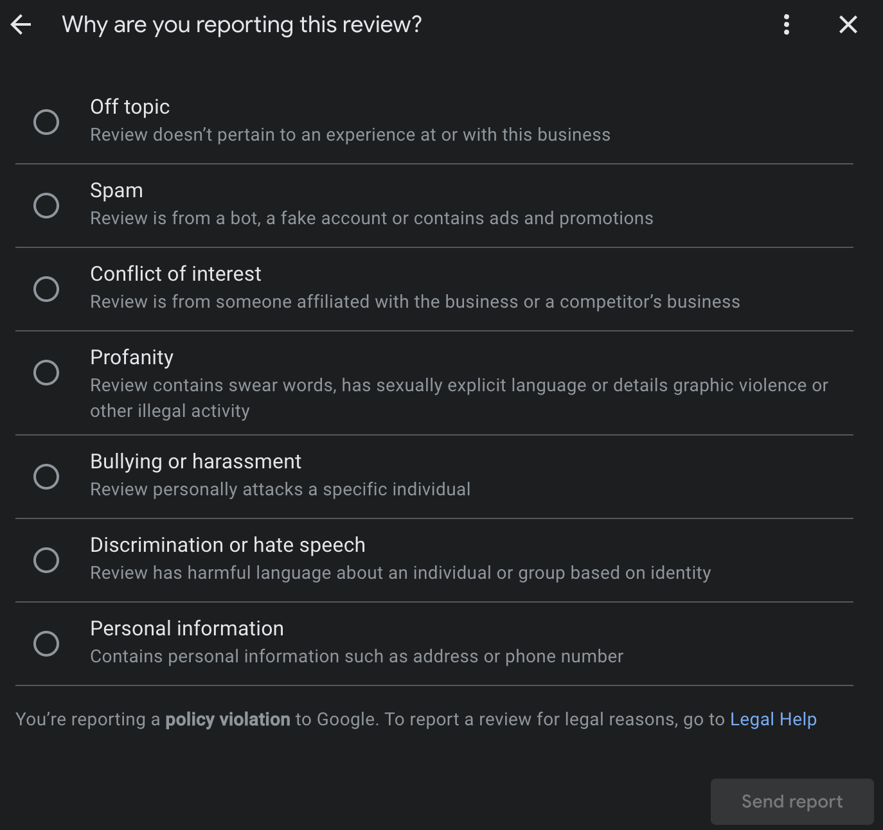The height and width of the screenshot is (830, 883).
Task: Select Conflict of interest option
Action: tap(46, 289)
